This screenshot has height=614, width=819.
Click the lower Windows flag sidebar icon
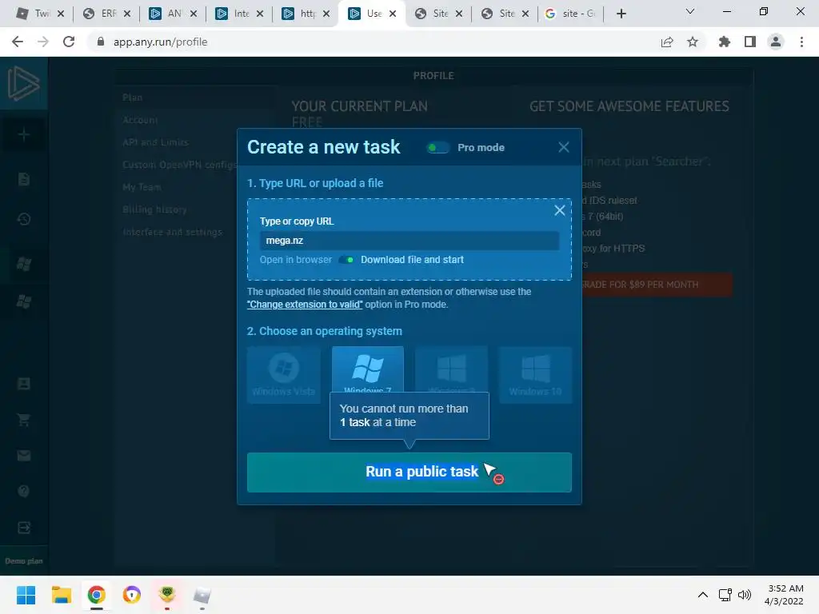[x=23, y=301]
